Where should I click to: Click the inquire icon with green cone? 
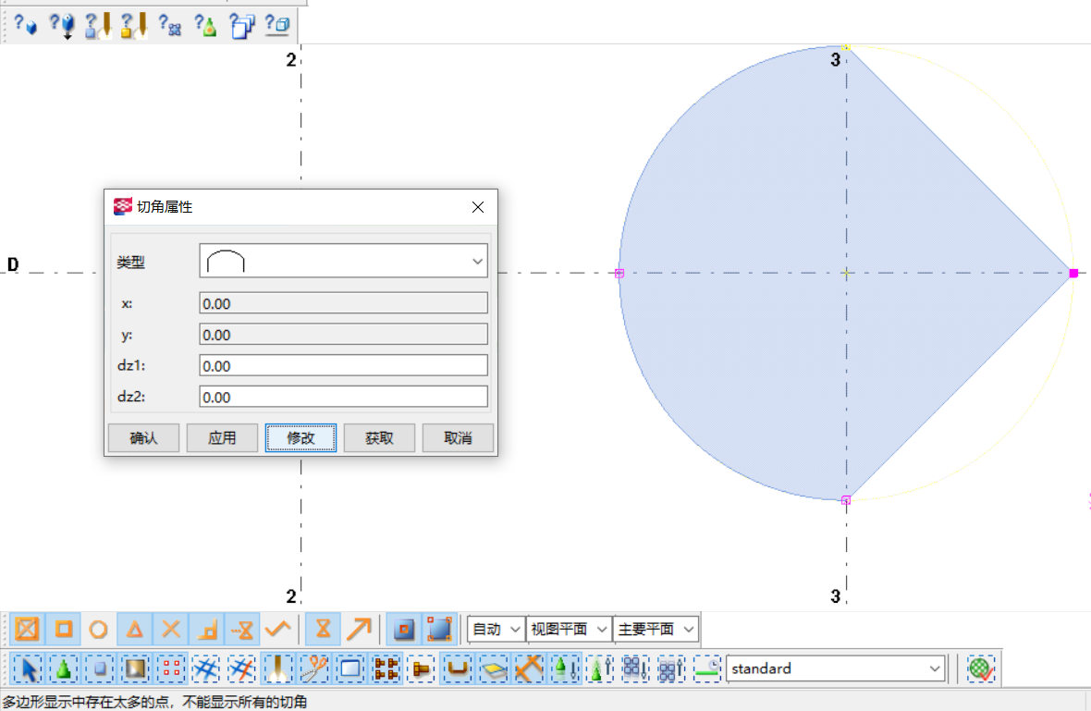[205, 25]
